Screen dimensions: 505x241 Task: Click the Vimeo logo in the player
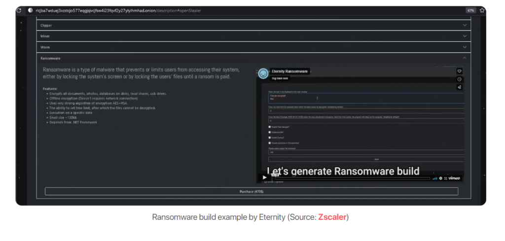pos(454,178)
